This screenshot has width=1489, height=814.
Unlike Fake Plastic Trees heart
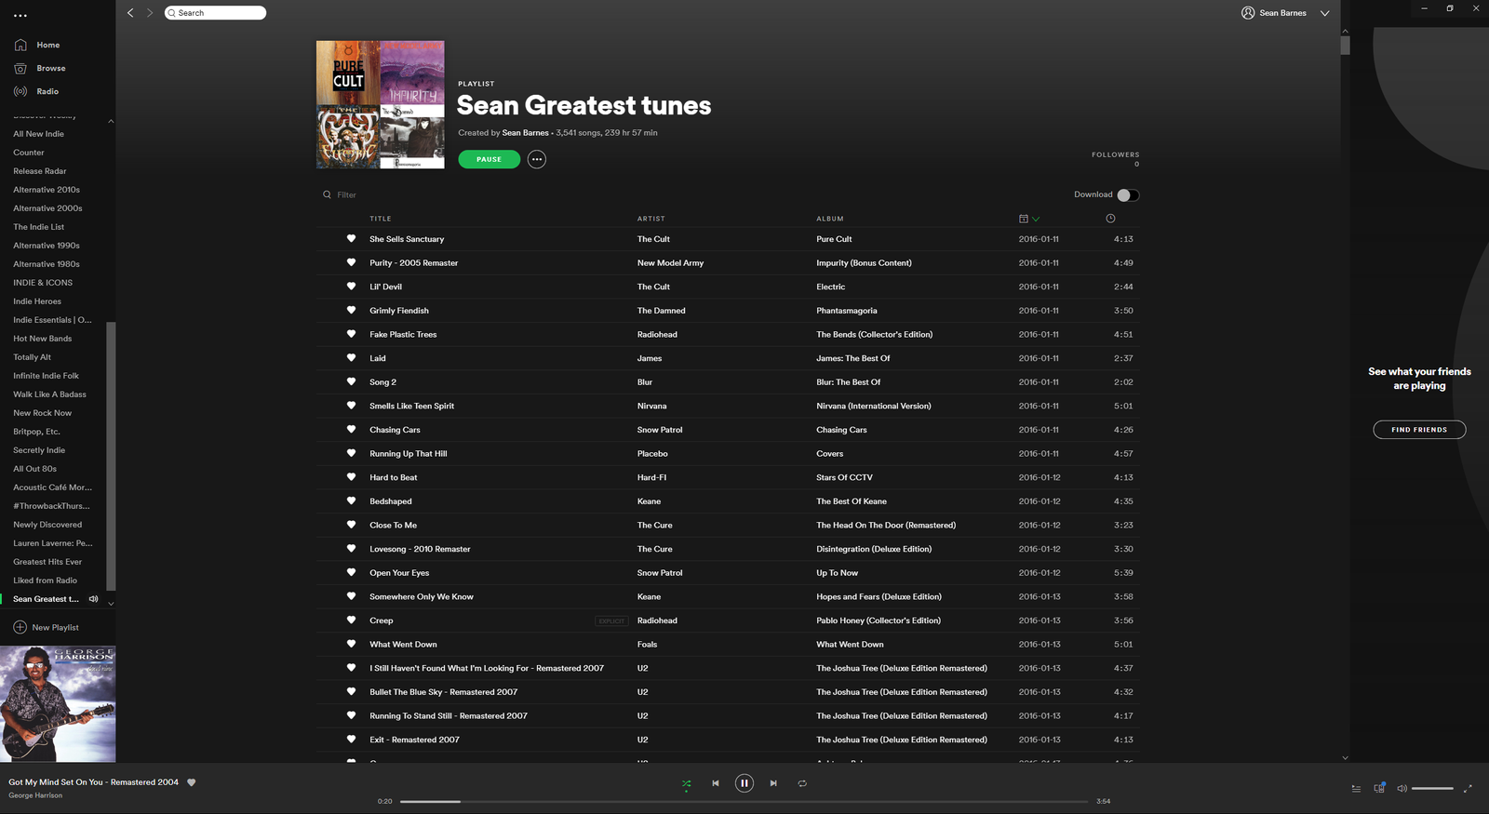click(351, 334)
